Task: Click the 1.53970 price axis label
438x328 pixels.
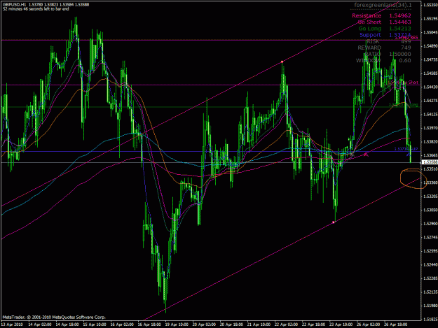Action: (430, 128)
